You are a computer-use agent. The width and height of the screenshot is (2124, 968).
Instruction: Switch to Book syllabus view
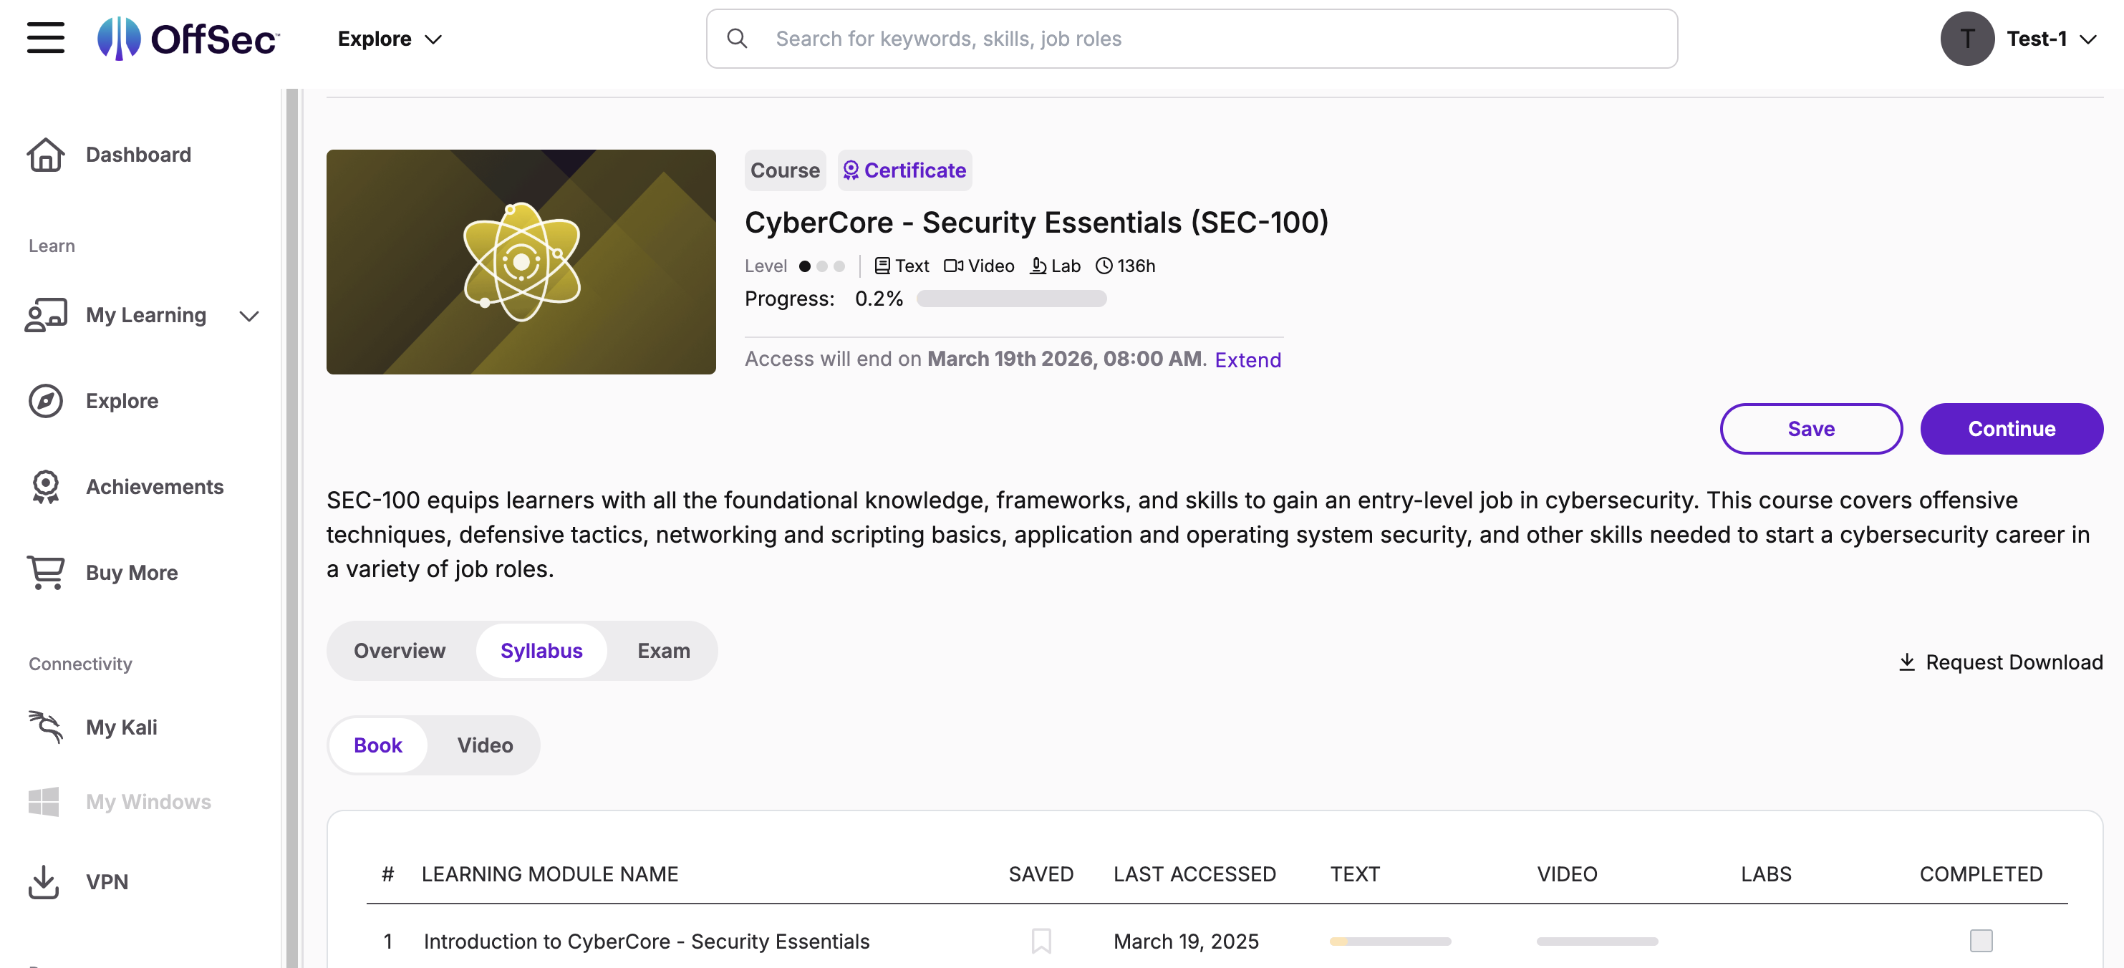click(x=377, y=745)
